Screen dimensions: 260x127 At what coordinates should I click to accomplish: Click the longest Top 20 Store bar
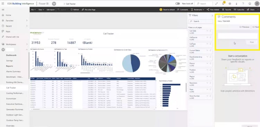point(172,85)
